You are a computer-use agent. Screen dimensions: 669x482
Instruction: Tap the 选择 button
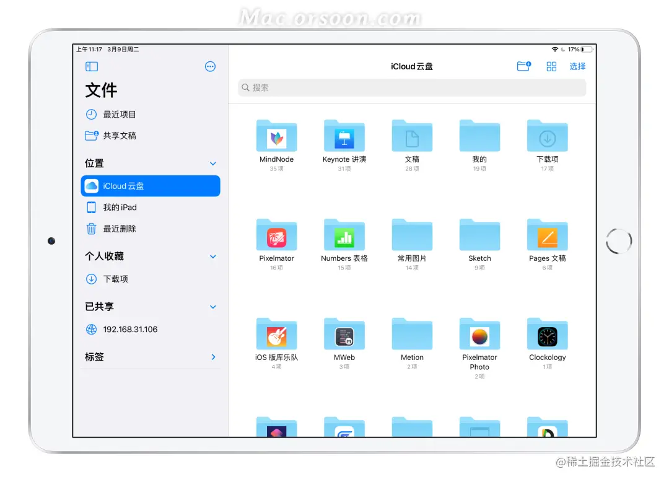pos(577,66)
